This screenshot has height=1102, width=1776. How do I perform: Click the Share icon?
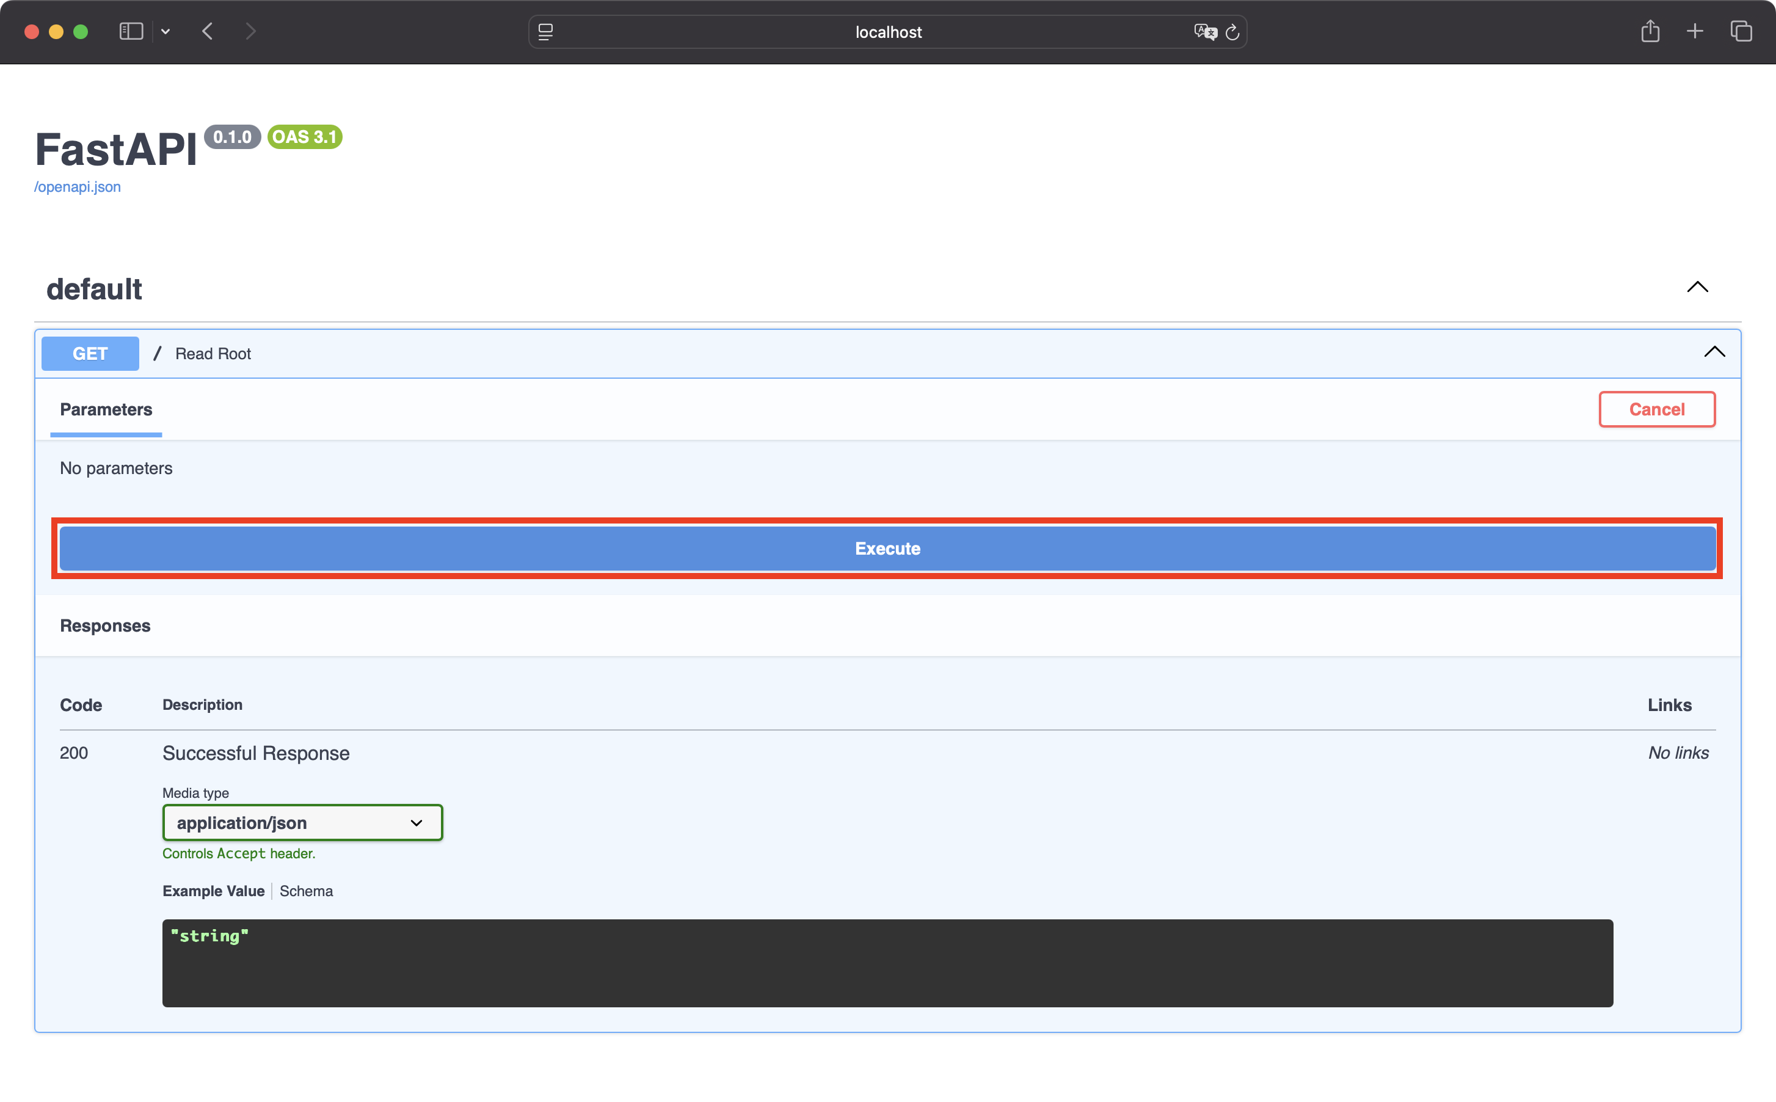[1650, 31]
